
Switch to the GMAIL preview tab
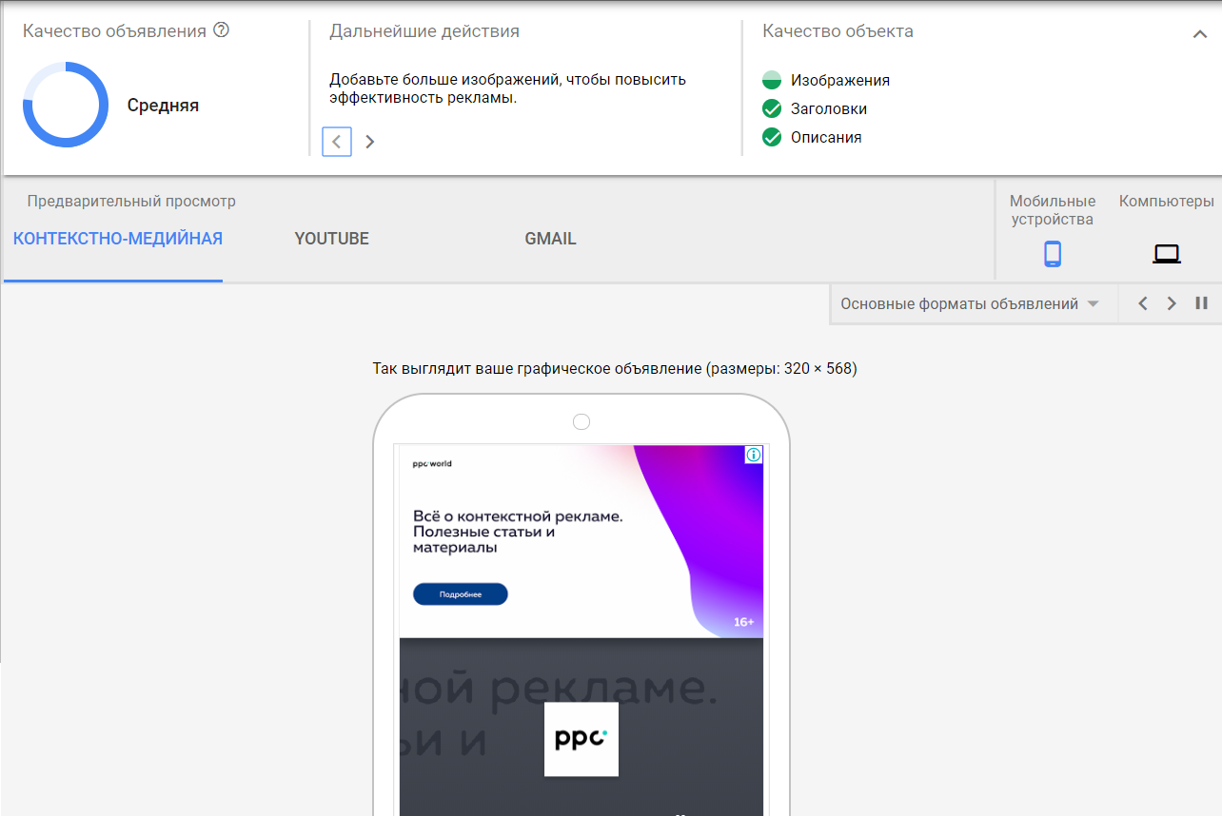(550, 239)
